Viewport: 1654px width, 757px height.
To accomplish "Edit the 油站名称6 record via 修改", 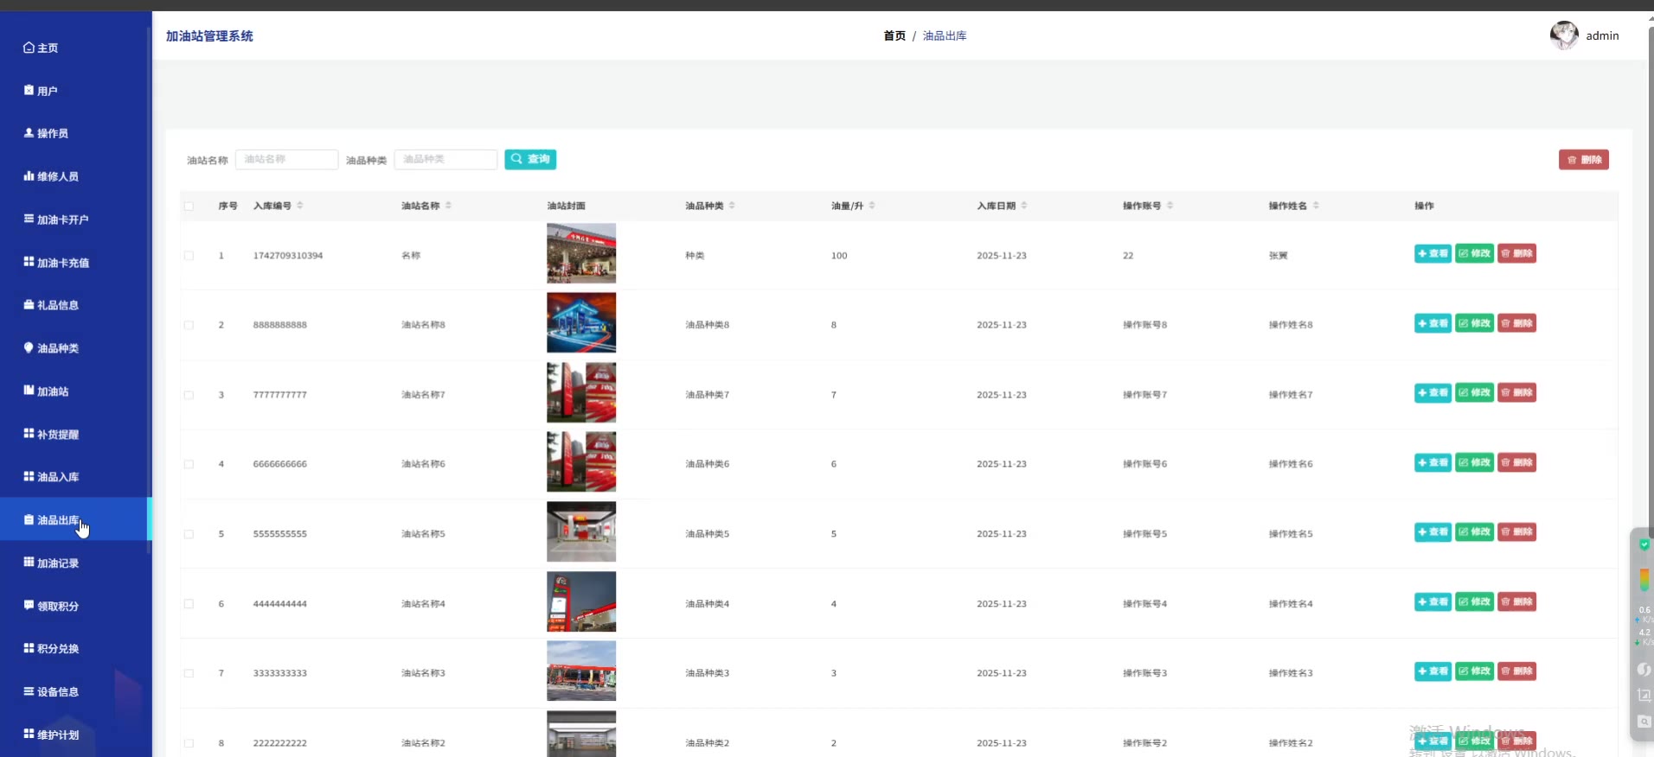I will pos(1475,462).
